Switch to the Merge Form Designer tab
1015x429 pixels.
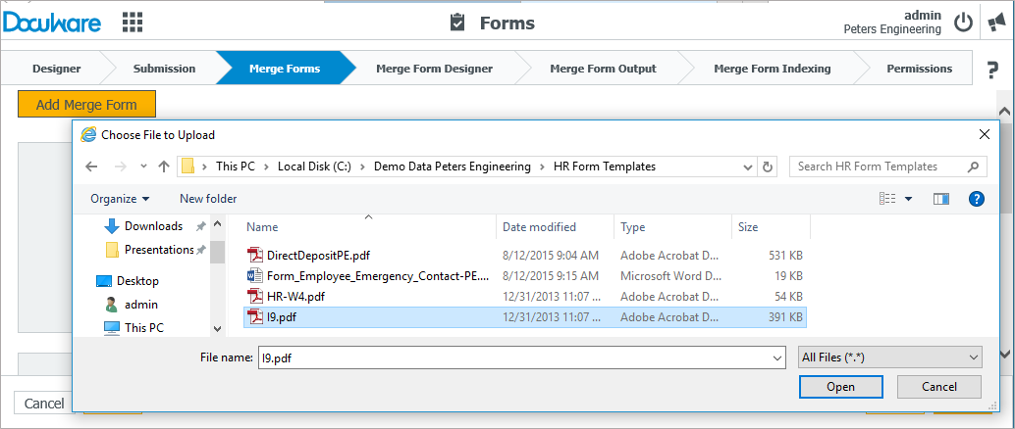(434, 69)
